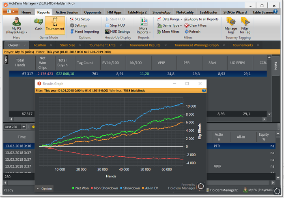This screenshot has width=284, height=198.
Task: Click My PS player status bar entry
Action: tap(258, 190)
